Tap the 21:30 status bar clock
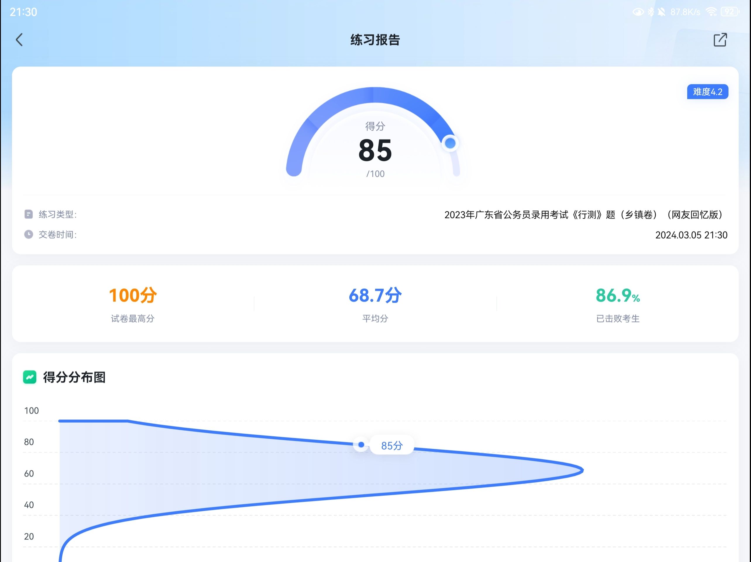The height and width of the screenshot is (562, 751). [x=23, y=12]
